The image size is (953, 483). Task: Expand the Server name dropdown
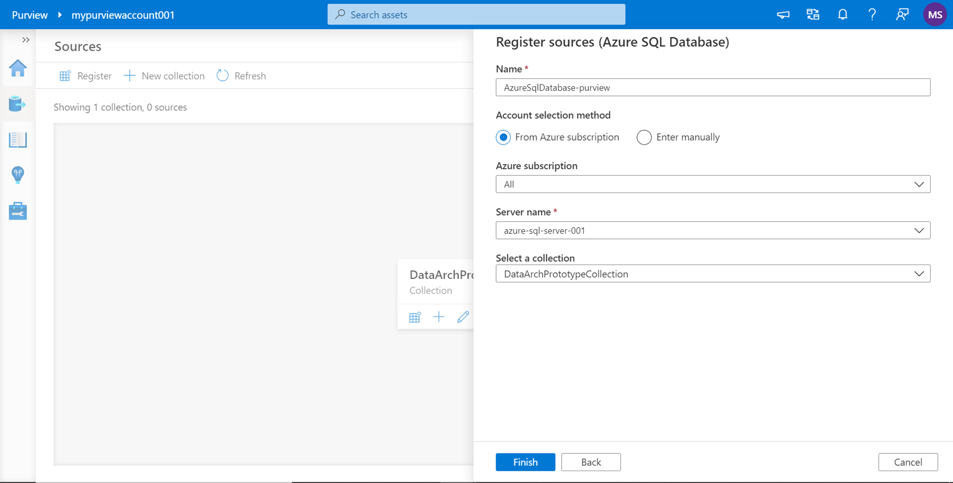point(919,230)
